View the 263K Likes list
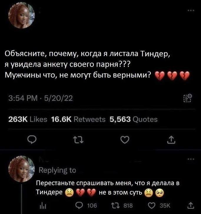This screenshot has height=214, width=201. 28,119
